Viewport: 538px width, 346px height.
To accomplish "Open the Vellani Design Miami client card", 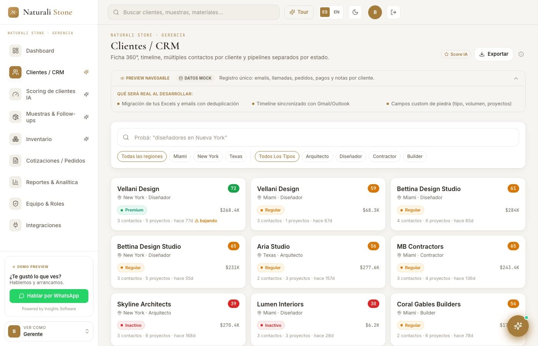I will 318,204.
